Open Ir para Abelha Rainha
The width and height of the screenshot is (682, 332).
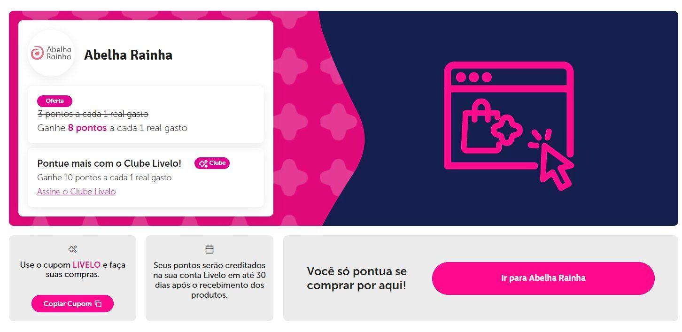pyautogui.click(x=543, y=278)
